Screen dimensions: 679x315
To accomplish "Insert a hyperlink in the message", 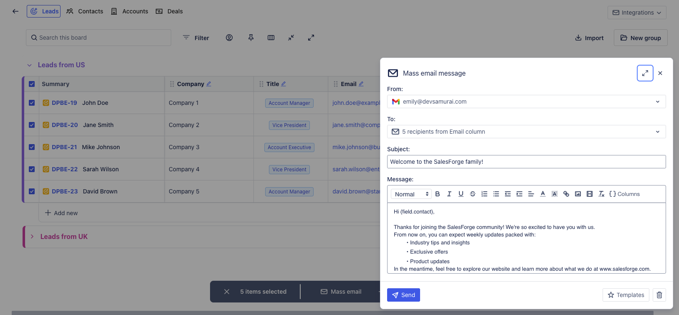I will [566, 194].
